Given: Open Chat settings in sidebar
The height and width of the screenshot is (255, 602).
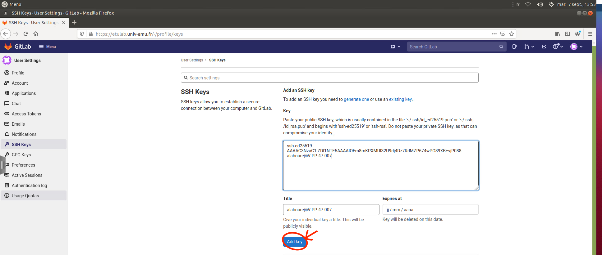Looking at the screenshot, I should point(34,104).
